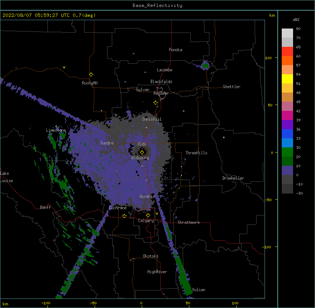Click the white asterisk marker east of Innisfail

[x=183, y=111]
